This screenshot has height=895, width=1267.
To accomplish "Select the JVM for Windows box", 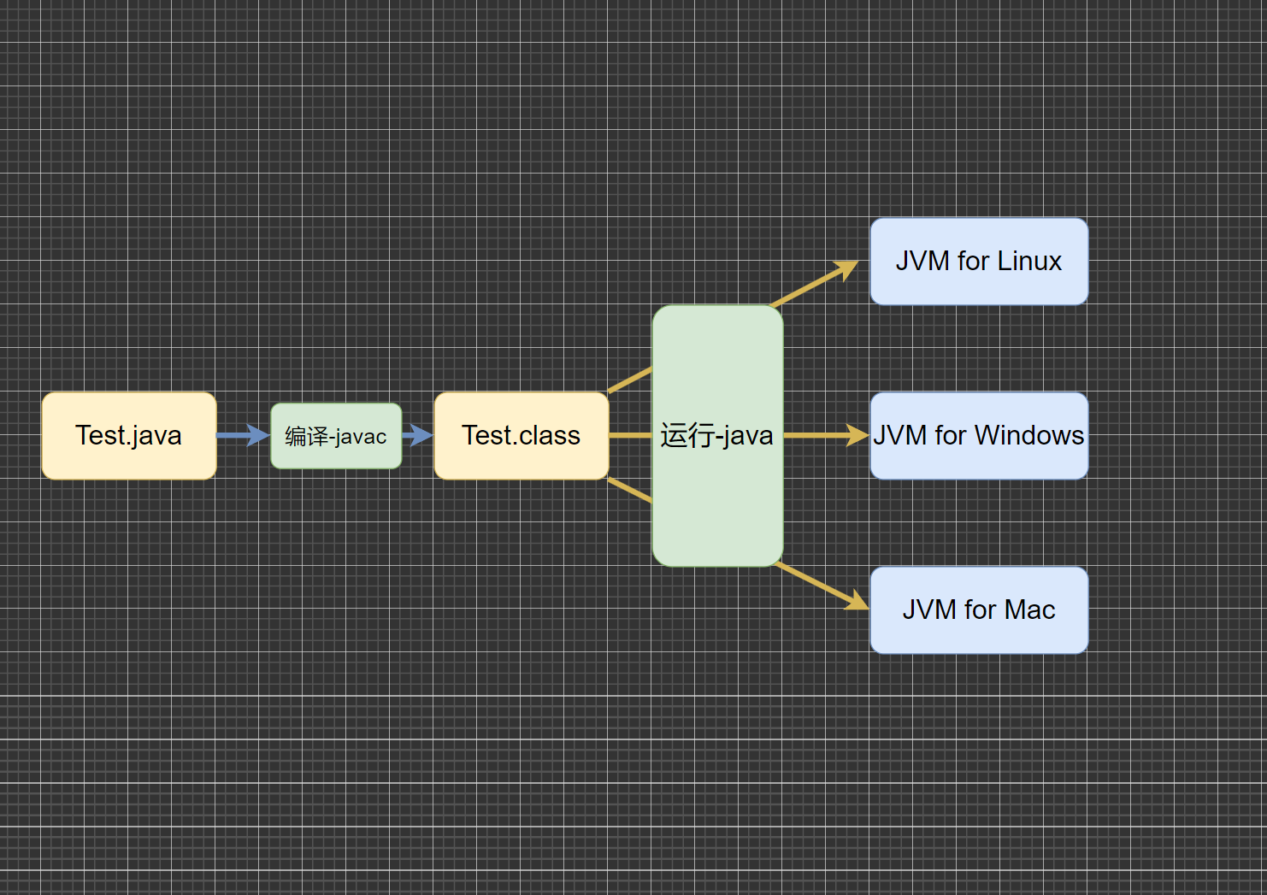I will 978,436.
